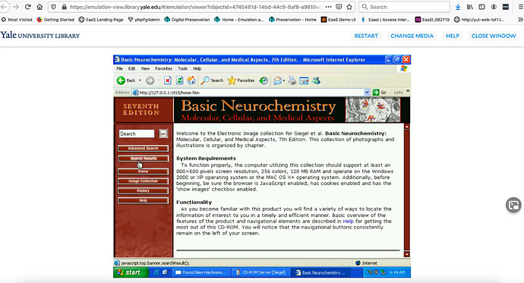Open phpPgAdmin bookmark
Screen dimensions: 524x283
[144, 20]
